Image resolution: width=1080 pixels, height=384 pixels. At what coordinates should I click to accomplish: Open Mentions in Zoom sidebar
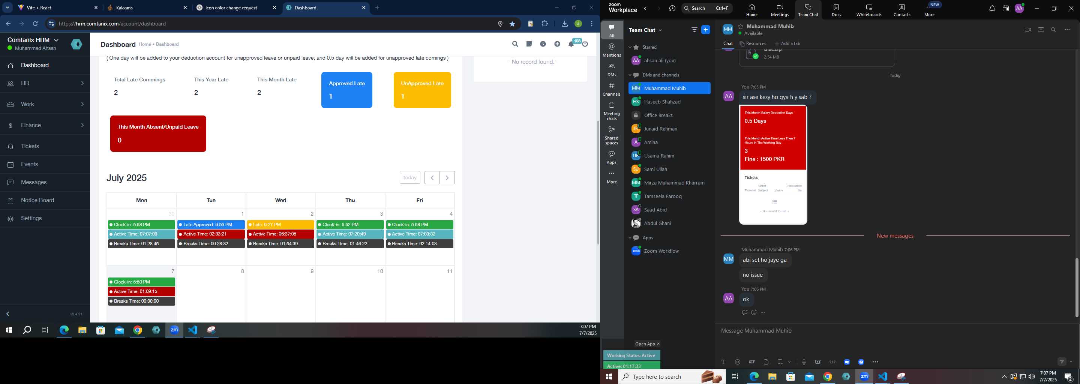point(612,50)
